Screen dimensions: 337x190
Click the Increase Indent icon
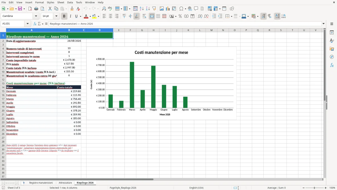(x=214, y=16)
